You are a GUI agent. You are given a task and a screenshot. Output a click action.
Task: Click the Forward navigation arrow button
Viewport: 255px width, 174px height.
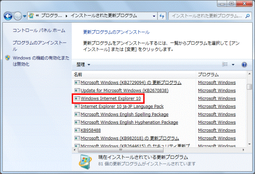17,16
